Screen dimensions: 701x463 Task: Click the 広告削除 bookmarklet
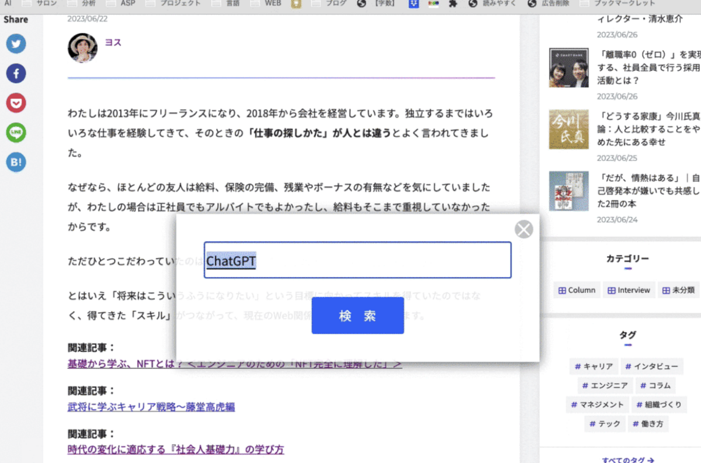coord(548,4)
